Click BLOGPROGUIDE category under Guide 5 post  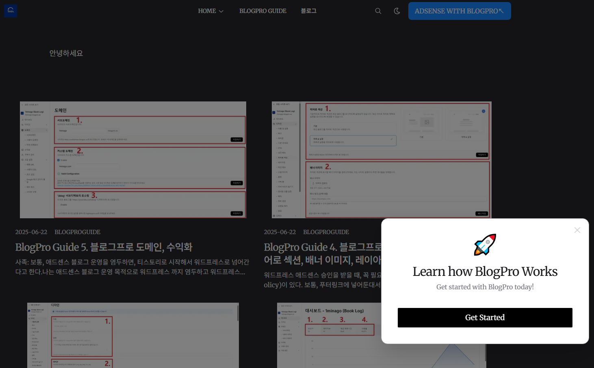[78, 232]
